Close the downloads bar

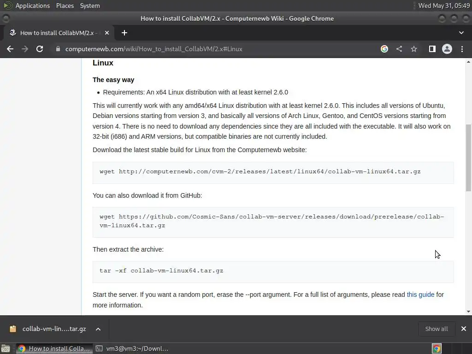464,329
